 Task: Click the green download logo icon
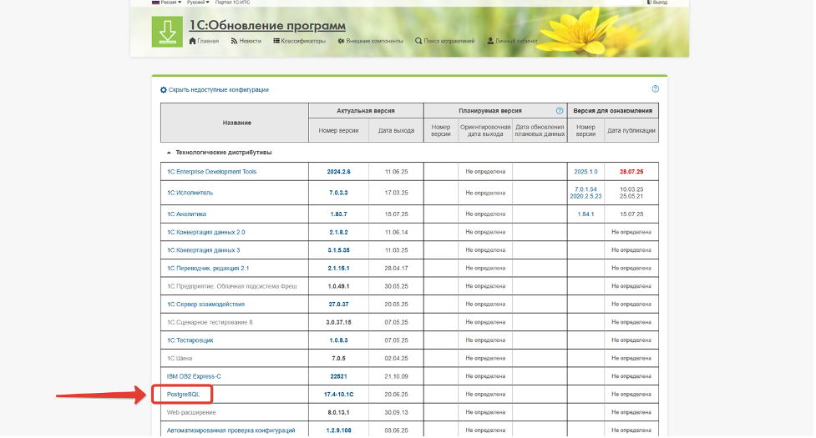pyautogui.click(x=167, y=32)
